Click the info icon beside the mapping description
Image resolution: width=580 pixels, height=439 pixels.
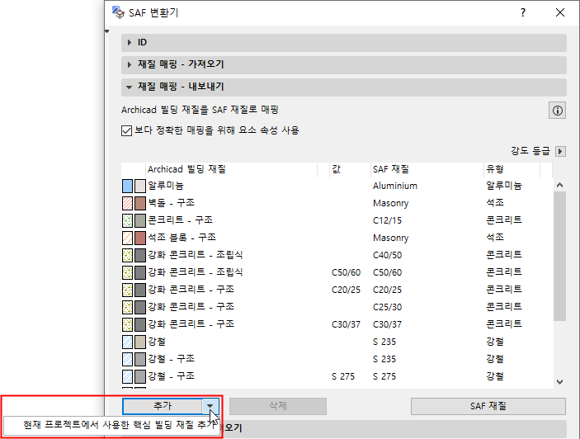(x=557, y=111)
